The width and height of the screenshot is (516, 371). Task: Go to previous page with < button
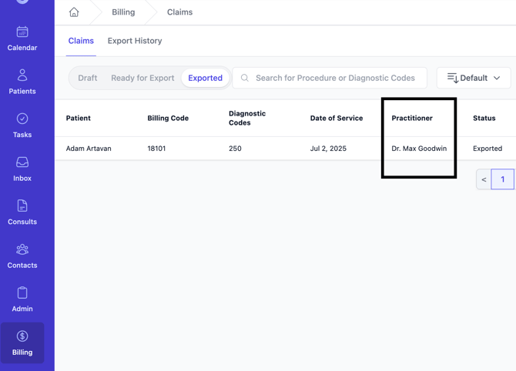[x=484, y=179]
